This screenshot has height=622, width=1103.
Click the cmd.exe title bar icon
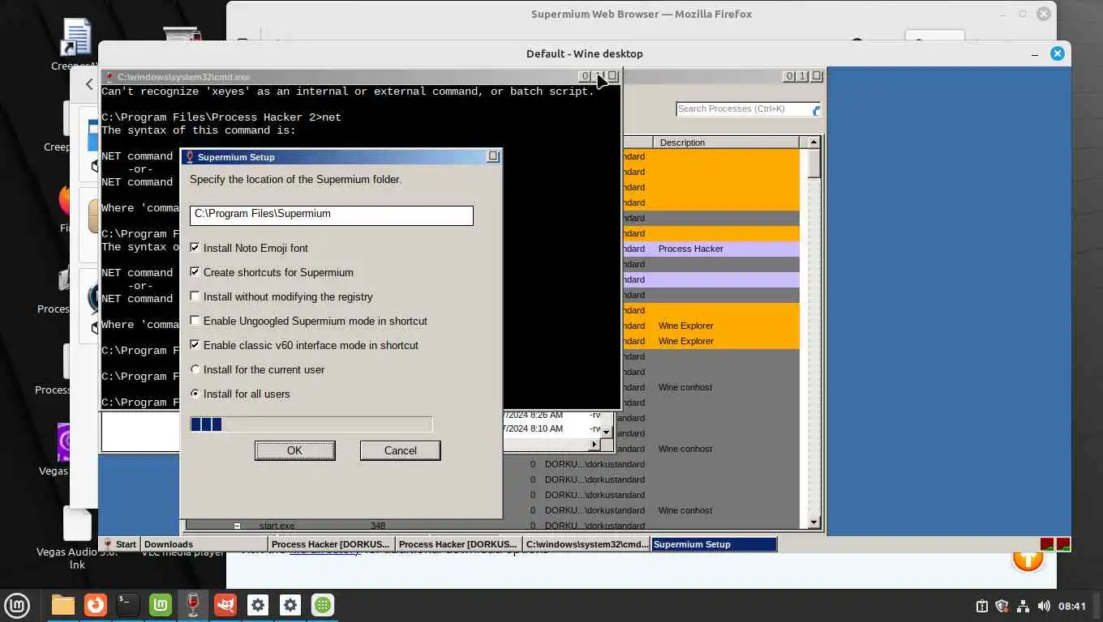(109, 77)
